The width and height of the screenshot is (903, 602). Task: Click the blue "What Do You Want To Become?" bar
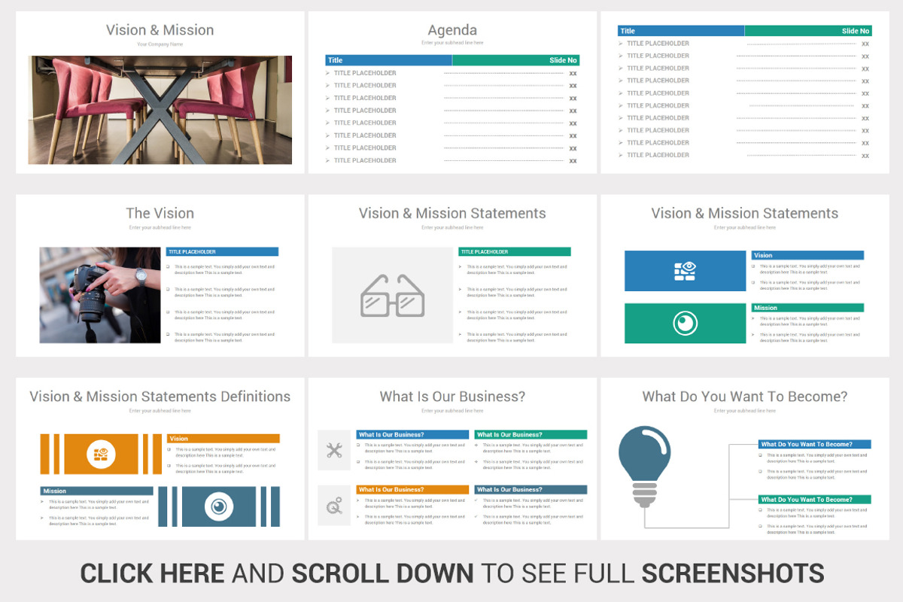tap(815, 444)
